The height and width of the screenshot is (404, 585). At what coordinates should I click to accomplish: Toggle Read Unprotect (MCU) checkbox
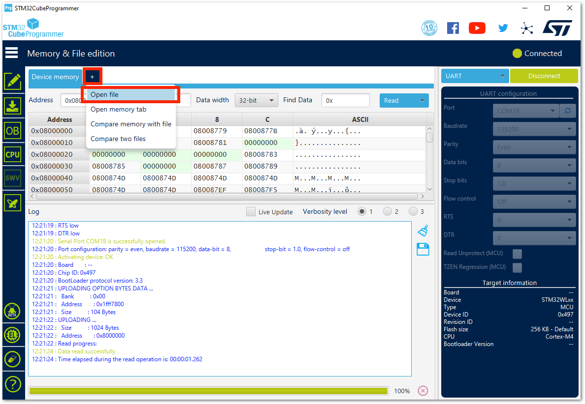pos(517,254)
